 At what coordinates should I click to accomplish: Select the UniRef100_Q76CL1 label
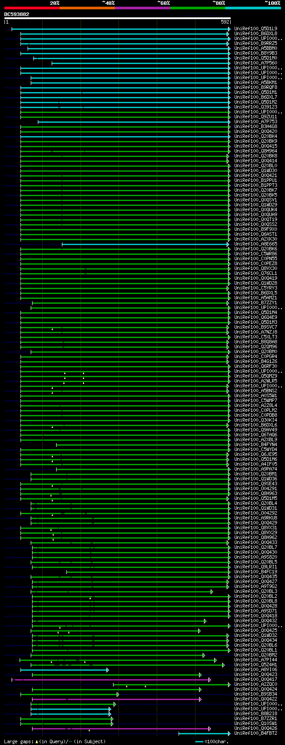coord(256,273)
